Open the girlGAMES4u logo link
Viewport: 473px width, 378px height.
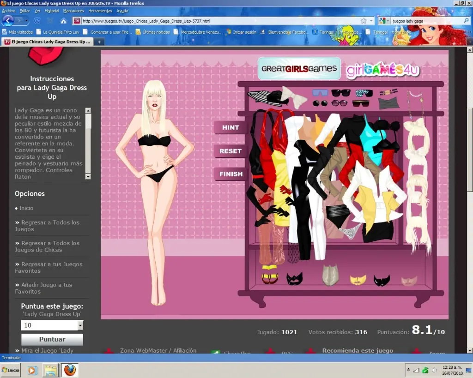click(x=383, y=70)
